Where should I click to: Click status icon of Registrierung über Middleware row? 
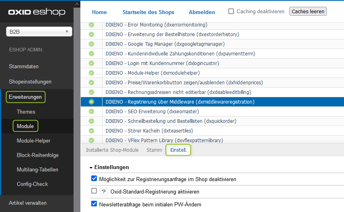(x=92, y=102)
